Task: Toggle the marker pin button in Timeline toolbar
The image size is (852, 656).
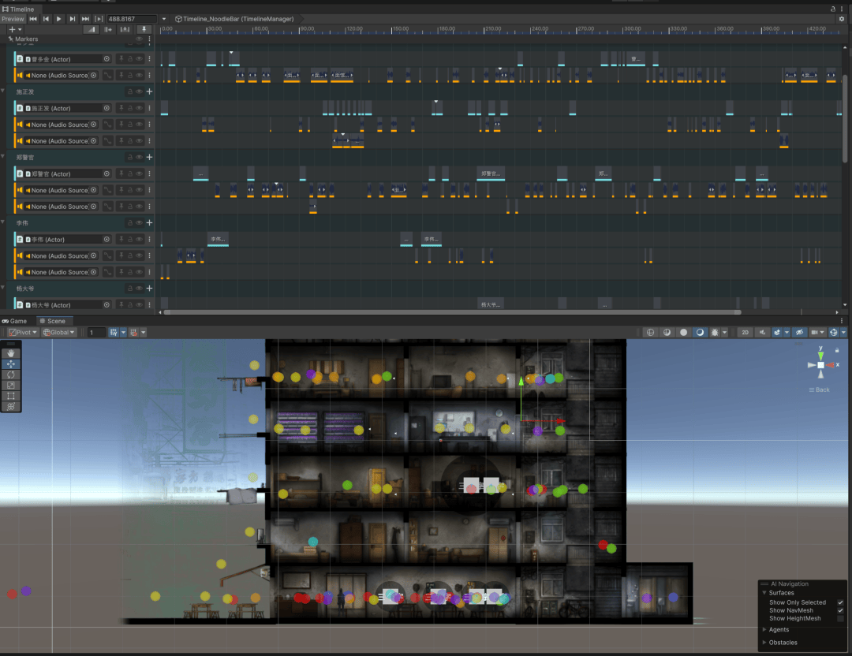Action: coord(144,29)
